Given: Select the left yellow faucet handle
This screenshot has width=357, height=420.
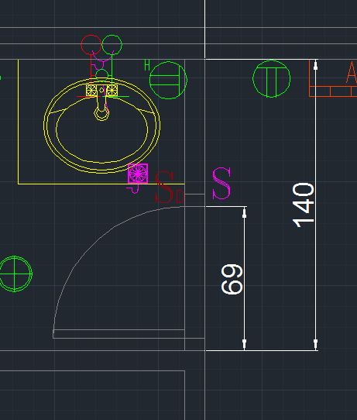Looking at the screenshot, I should coord(91,90).
